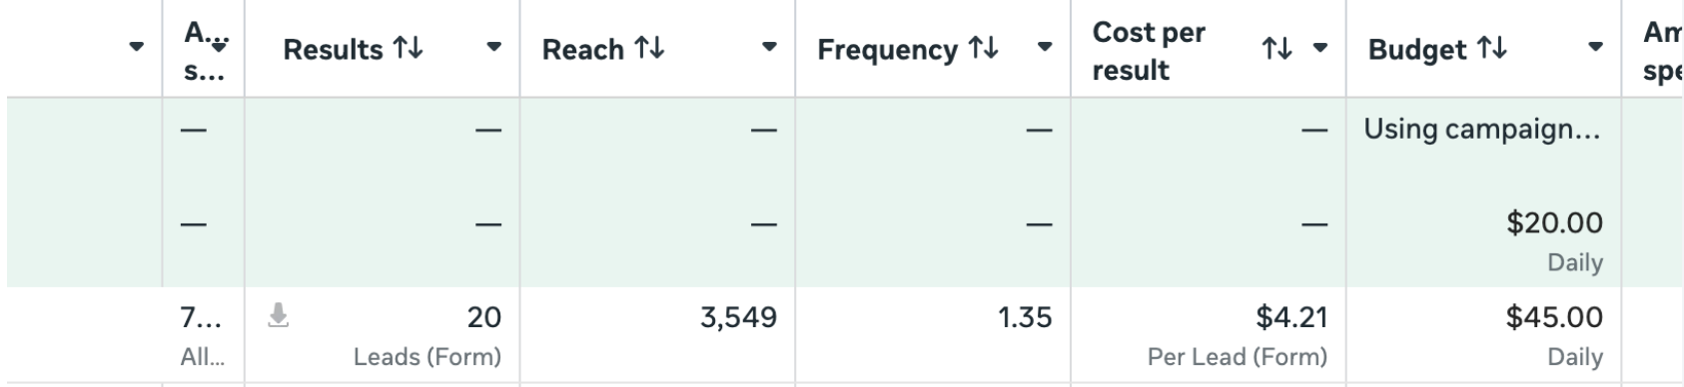Open the truncated 'A... s...' column dropdown
Viewport: 1684px width, 387px height.
click(x=220, y=48)
